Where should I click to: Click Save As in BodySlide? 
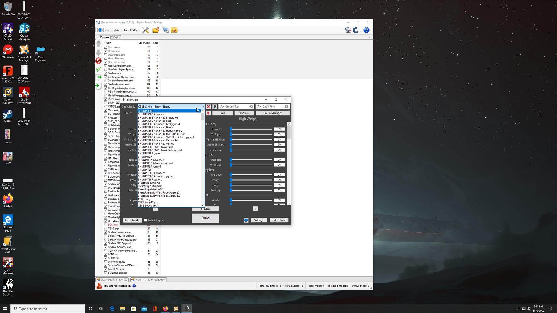[x=244, y=113]
